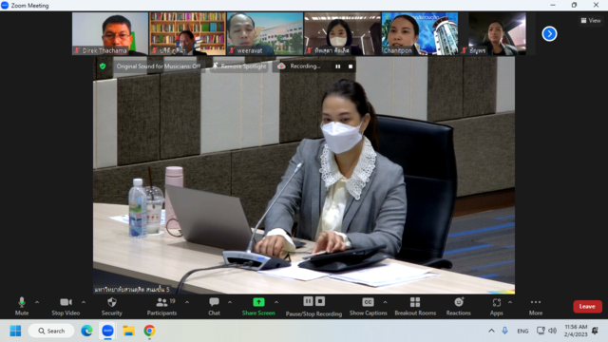Open the Apps panel
Viewport: 608px width, 342px height.
tap(496, 306)
